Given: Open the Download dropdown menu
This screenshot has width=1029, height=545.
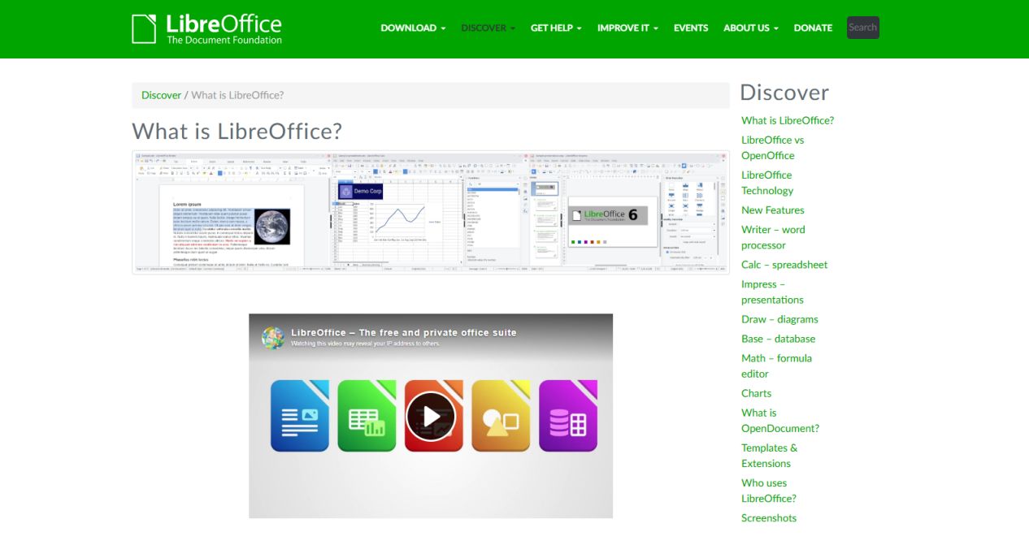Looking at the screenshot, I should coord(413,28).
